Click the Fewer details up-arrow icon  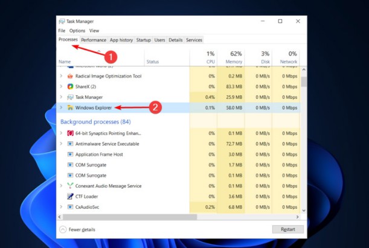click(x=63, y=230)
